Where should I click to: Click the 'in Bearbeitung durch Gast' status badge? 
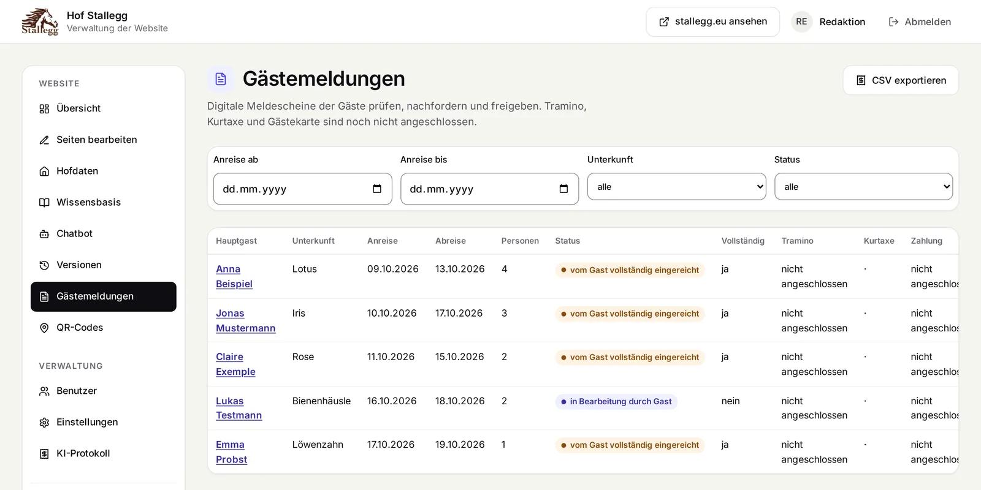pos(616,402)
